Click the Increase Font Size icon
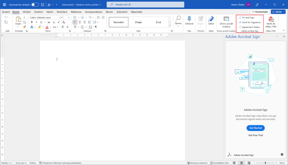The image size is (288, 165). click(x=63, y=27)
